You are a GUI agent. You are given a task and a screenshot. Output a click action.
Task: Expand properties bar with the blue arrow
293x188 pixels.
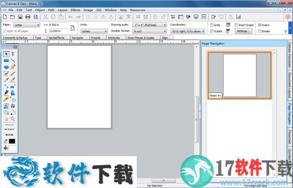(x=290, y=28)
